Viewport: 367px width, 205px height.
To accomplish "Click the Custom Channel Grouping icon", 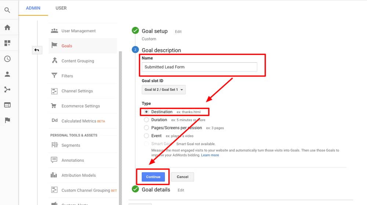I will click(x=54, y=190).
